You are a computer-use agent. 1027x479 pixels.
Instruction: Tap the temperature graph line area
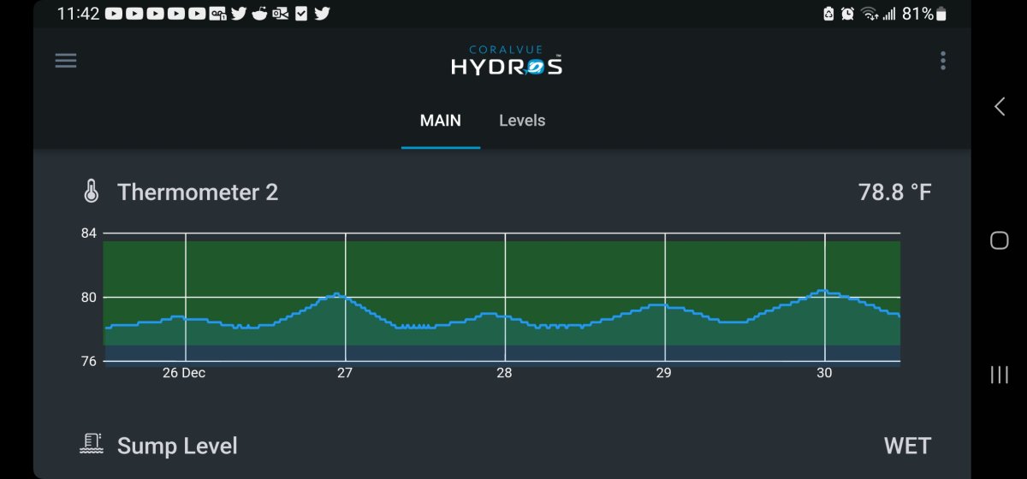pos(502,298)
